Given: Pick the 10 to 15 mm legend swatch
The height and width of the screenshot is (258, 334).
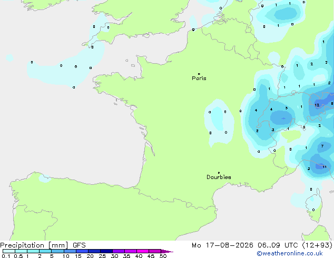Looking at the screenshot, I should [x=70, y=251].
